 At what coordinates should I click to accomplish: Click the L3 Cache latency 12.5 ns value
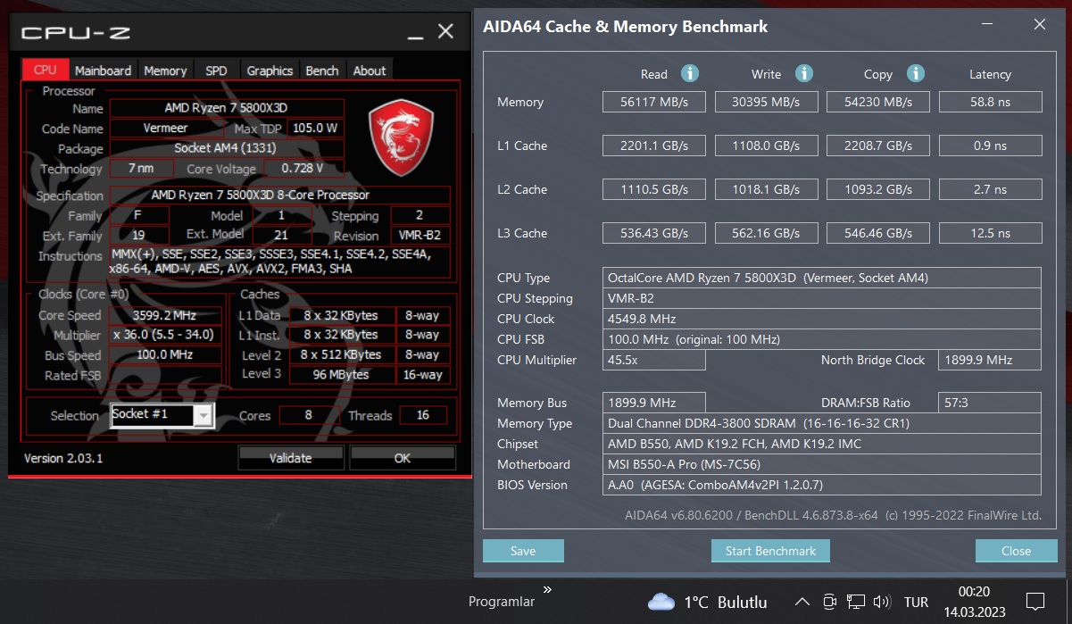[x=991, y=233]
